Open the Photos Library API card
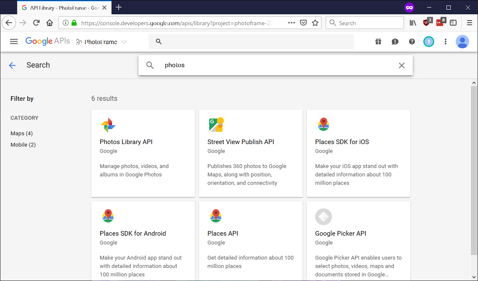 pyautogui.click(x=143, y=153)
